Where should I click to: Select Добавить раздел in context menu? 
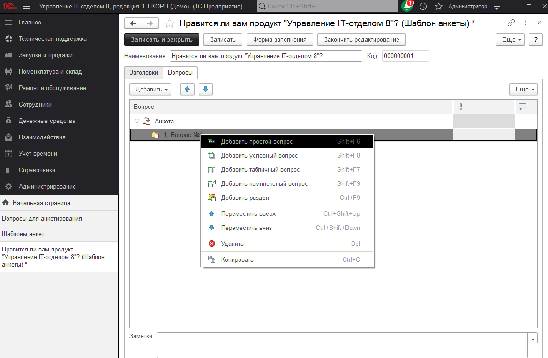coord(245,198)
